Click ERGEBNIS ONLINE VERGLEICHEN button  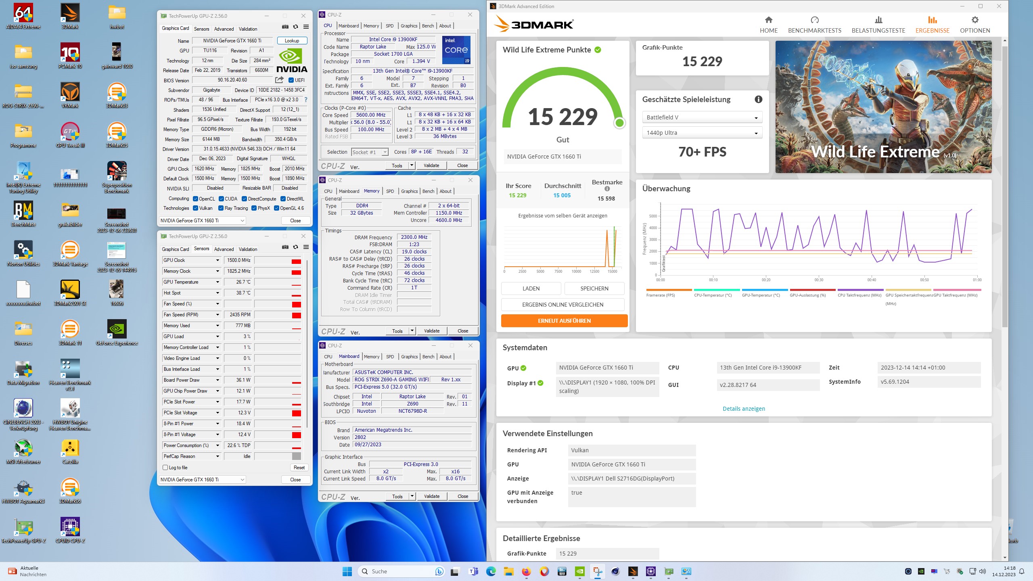coord(563,305)
